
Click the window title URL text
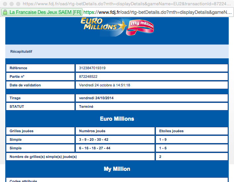(x=127, y=4)
